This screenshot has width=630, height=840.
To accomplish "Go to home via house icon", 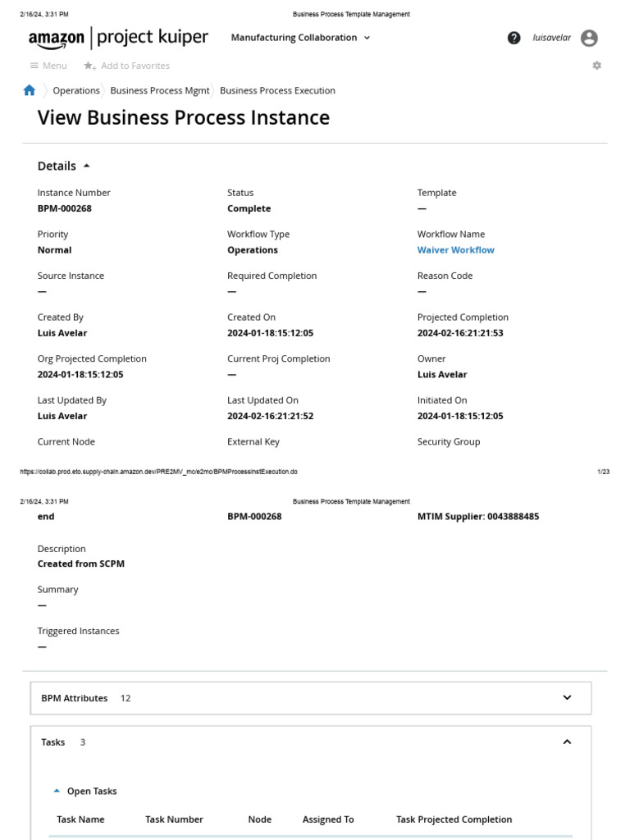I will (30, 90).
